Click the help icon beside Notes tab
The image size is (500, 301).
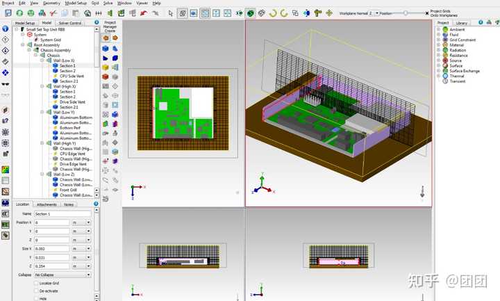point(96,204)
